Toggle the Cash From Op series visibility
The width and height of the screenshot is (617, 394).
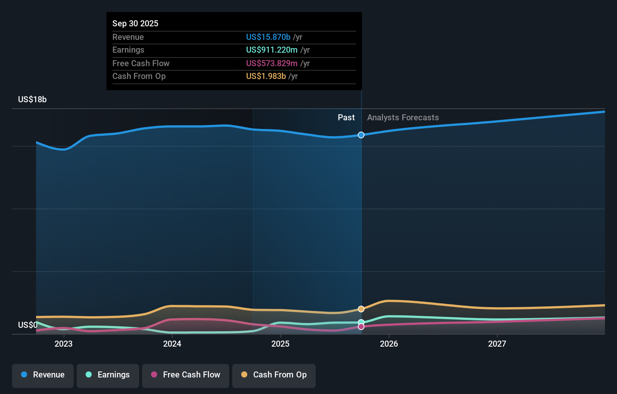tap(274, 375)
